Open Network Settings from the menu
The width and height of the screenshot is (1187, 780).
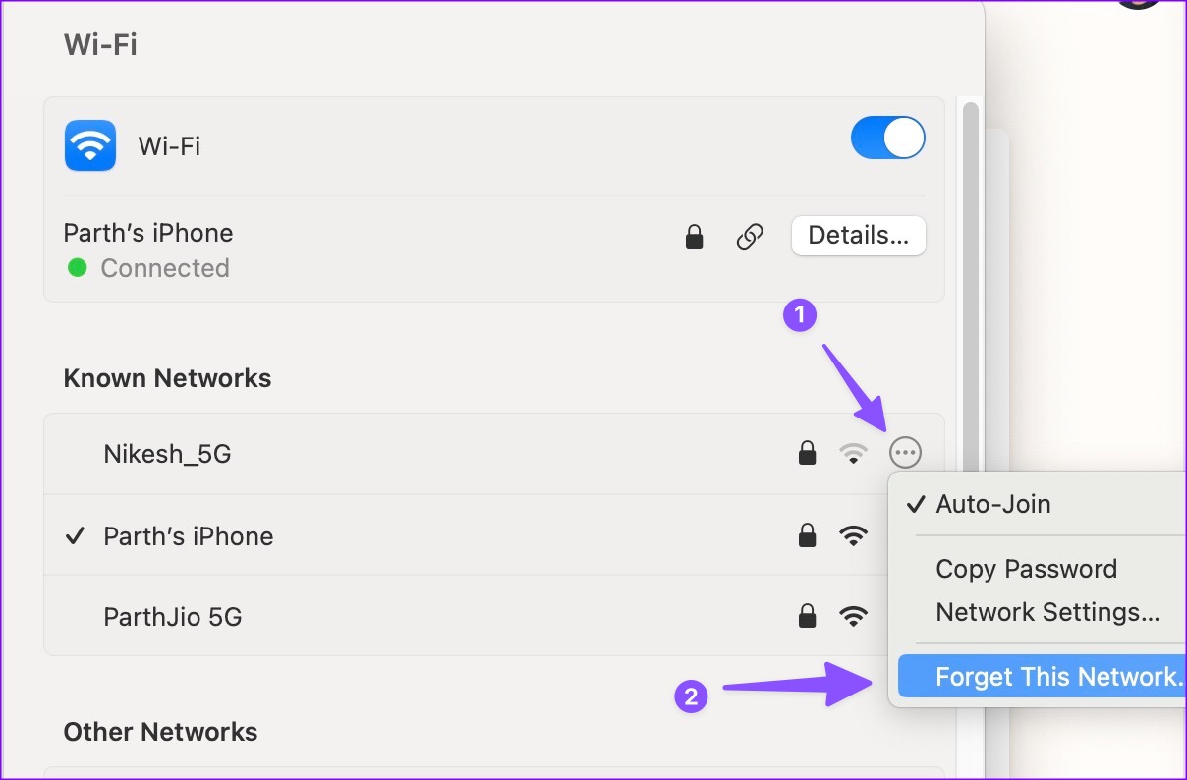click(x=1047, y=612)
